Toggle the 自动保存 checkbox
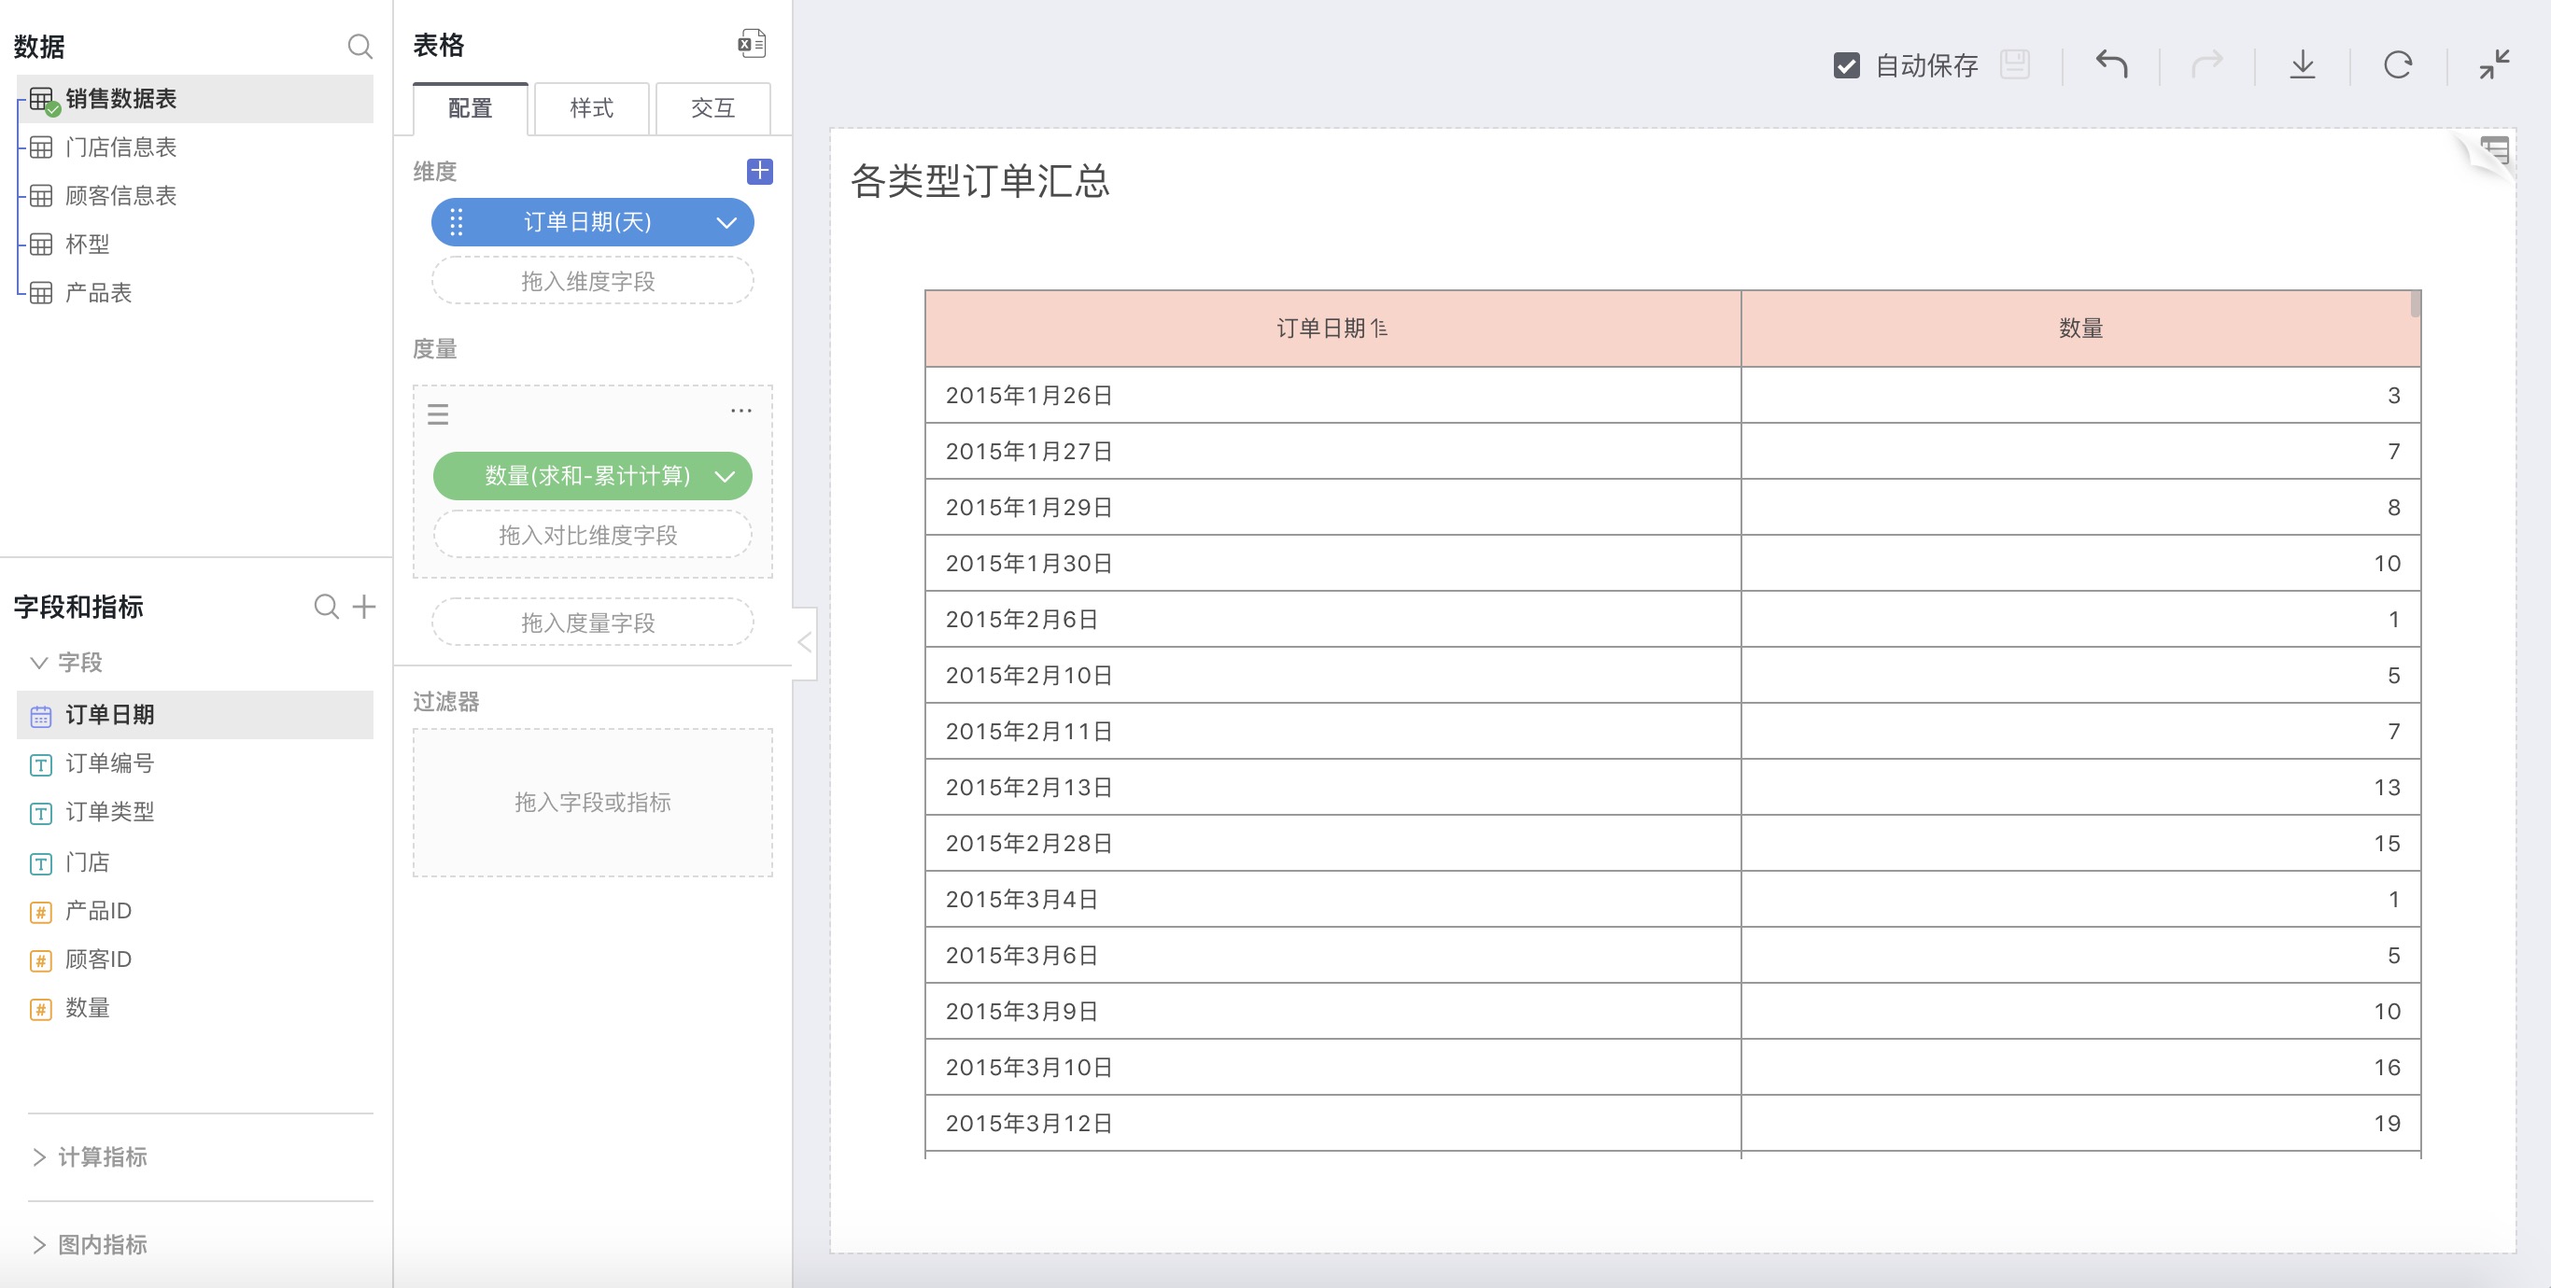 point(1846,65)
